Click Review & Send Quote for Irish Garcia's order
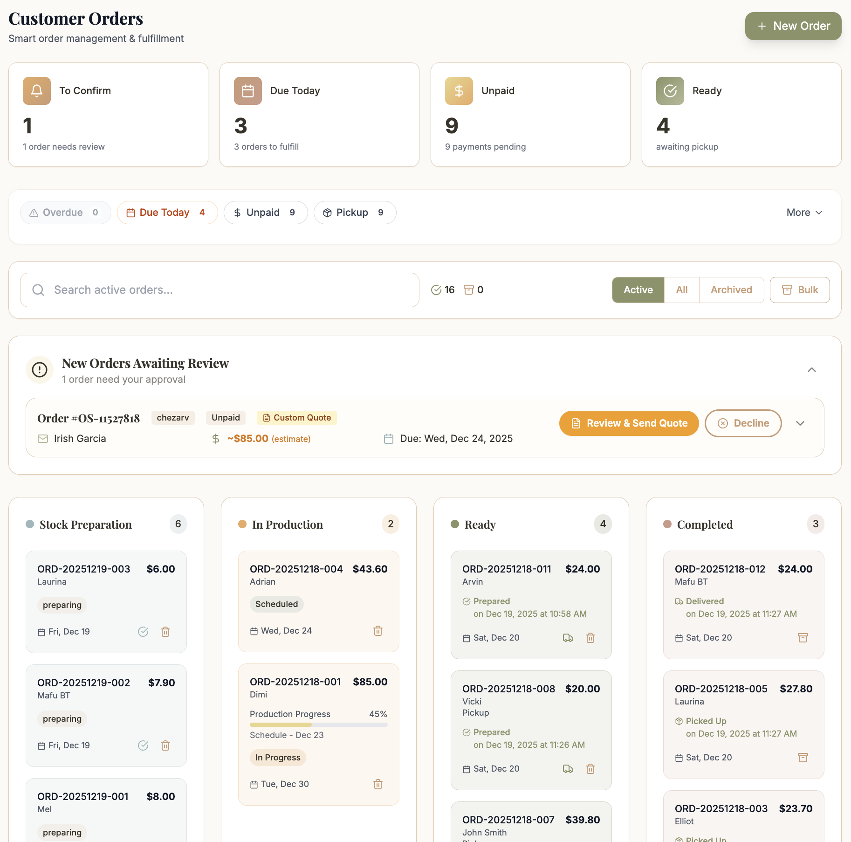 point(628,423)
